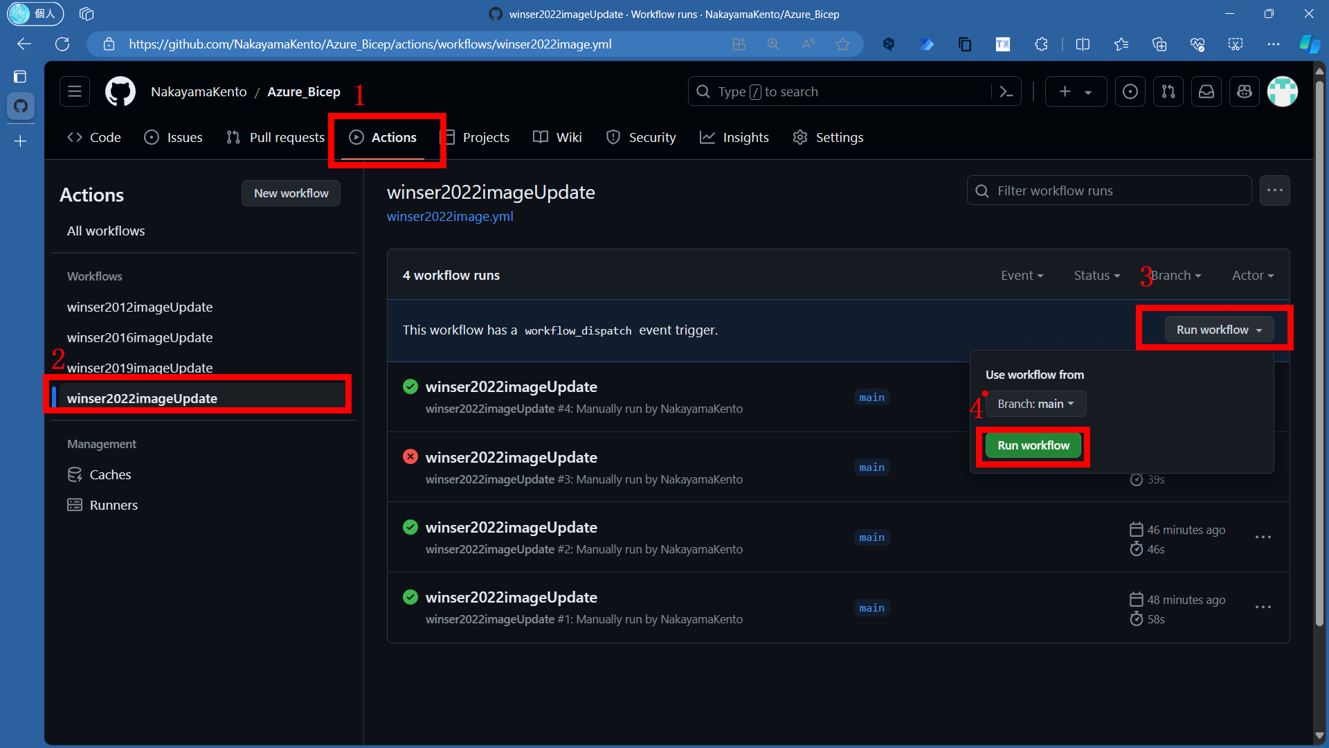Click the browser back arrow

pyautogui.click(x=24, y=44)
